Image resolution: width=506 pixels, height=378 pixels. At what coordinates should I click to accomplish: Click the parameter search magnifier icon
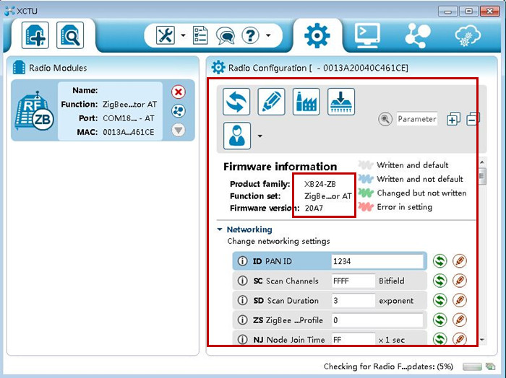[x=385, y=119]
